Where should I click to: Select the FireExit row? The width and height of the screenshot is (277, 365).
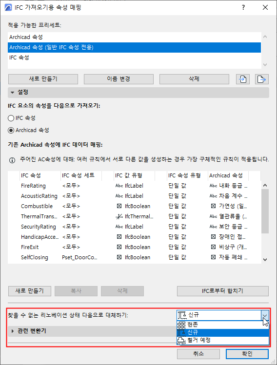click(x=134, y=247)
